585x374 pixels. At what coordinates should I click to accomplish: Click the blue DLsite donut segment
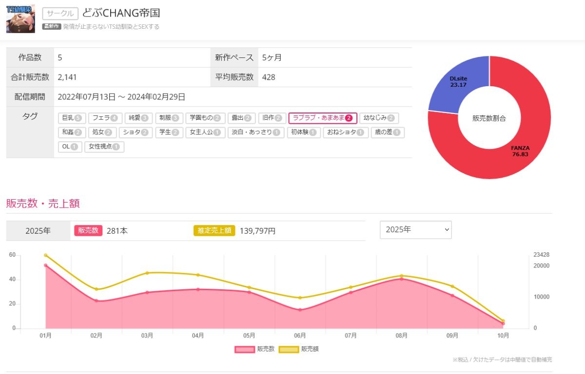pos(458,83)
